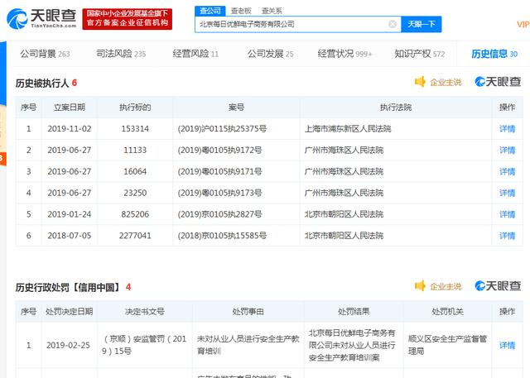Click 企业主说 in 历史被执行人 section
This screenshot has width=530, height=378.
click(x=446, y=82)
